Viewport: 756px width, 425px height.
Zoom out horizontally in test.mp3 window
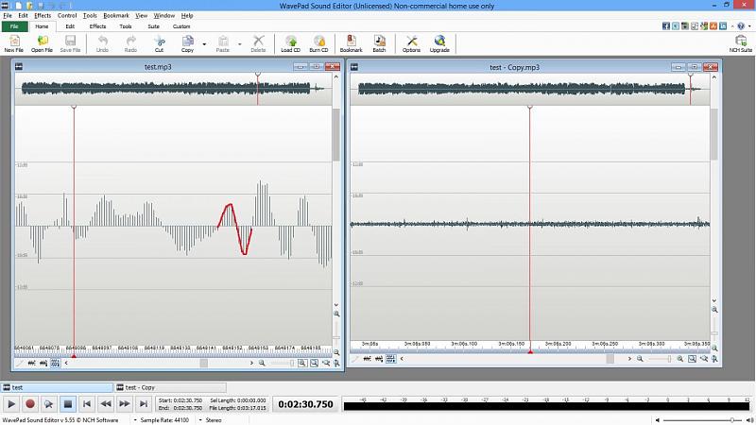click(x=262, y=363)
